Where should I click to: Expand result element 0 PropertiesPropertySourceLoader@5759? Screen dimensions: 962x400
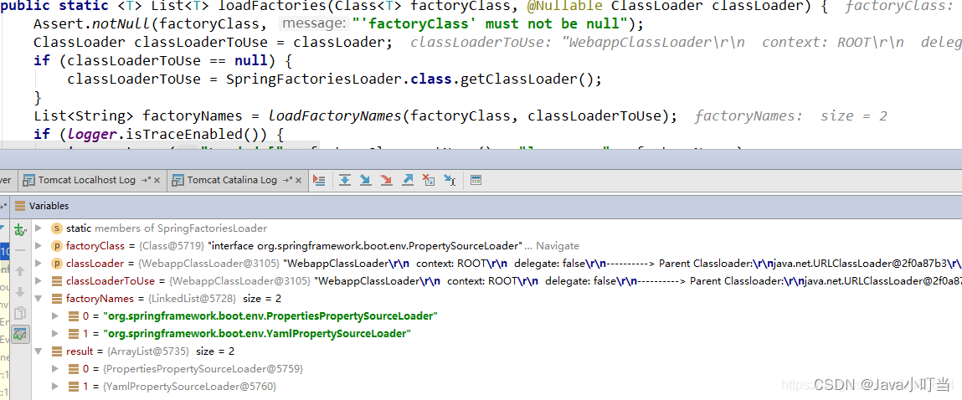[56, 369]
